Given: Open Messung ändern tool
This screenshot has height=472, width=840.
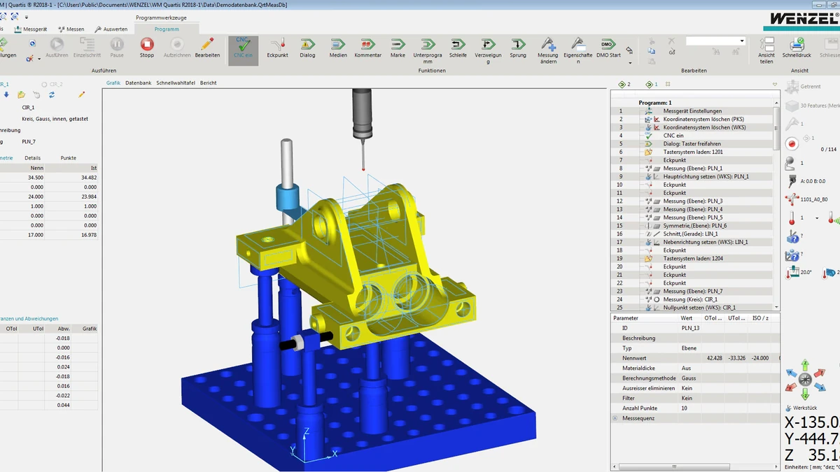Looking at the screenshot, I should tap(548, 50).
